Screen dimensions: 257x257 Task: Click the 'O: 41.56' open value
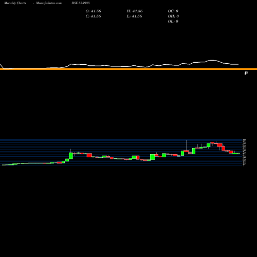coord(93,11)
